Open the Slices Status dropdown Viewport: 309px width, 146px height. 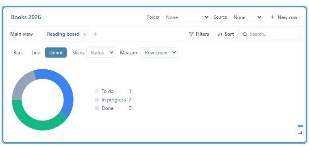point(100,52)
